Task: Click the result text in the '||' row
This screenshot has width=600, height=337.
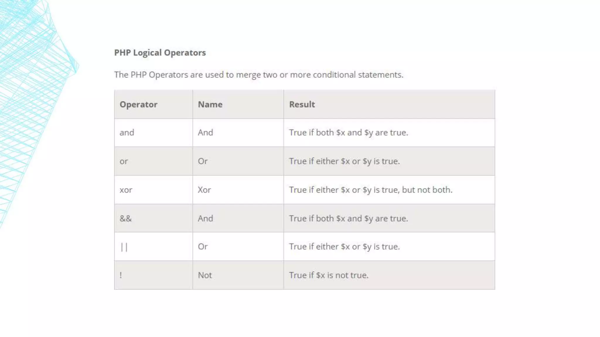Action: pyautogui.click(x=345, y=247)
